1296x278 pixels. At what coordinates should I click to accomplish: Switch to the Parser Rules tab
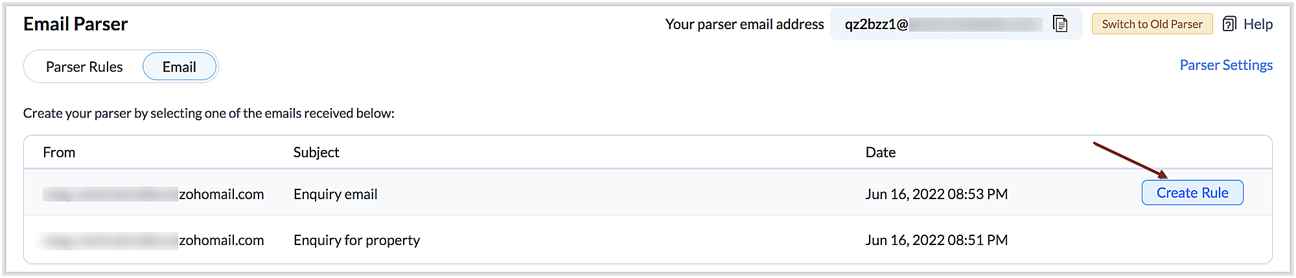84,67
